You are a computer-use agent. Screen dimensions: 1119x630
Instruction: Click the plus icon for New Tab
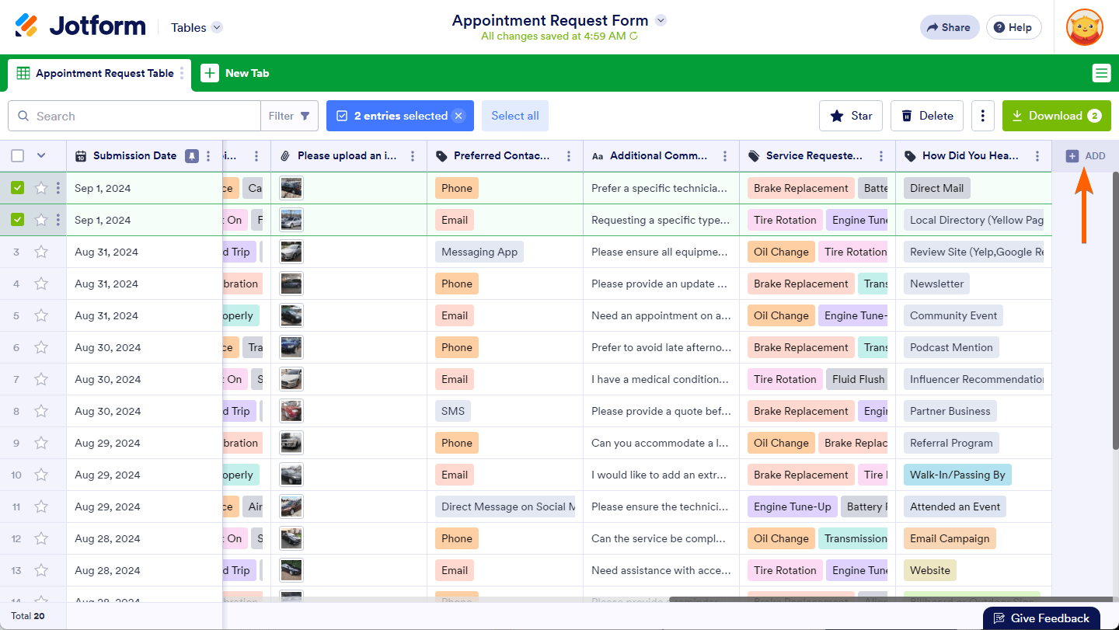point(210,73)
